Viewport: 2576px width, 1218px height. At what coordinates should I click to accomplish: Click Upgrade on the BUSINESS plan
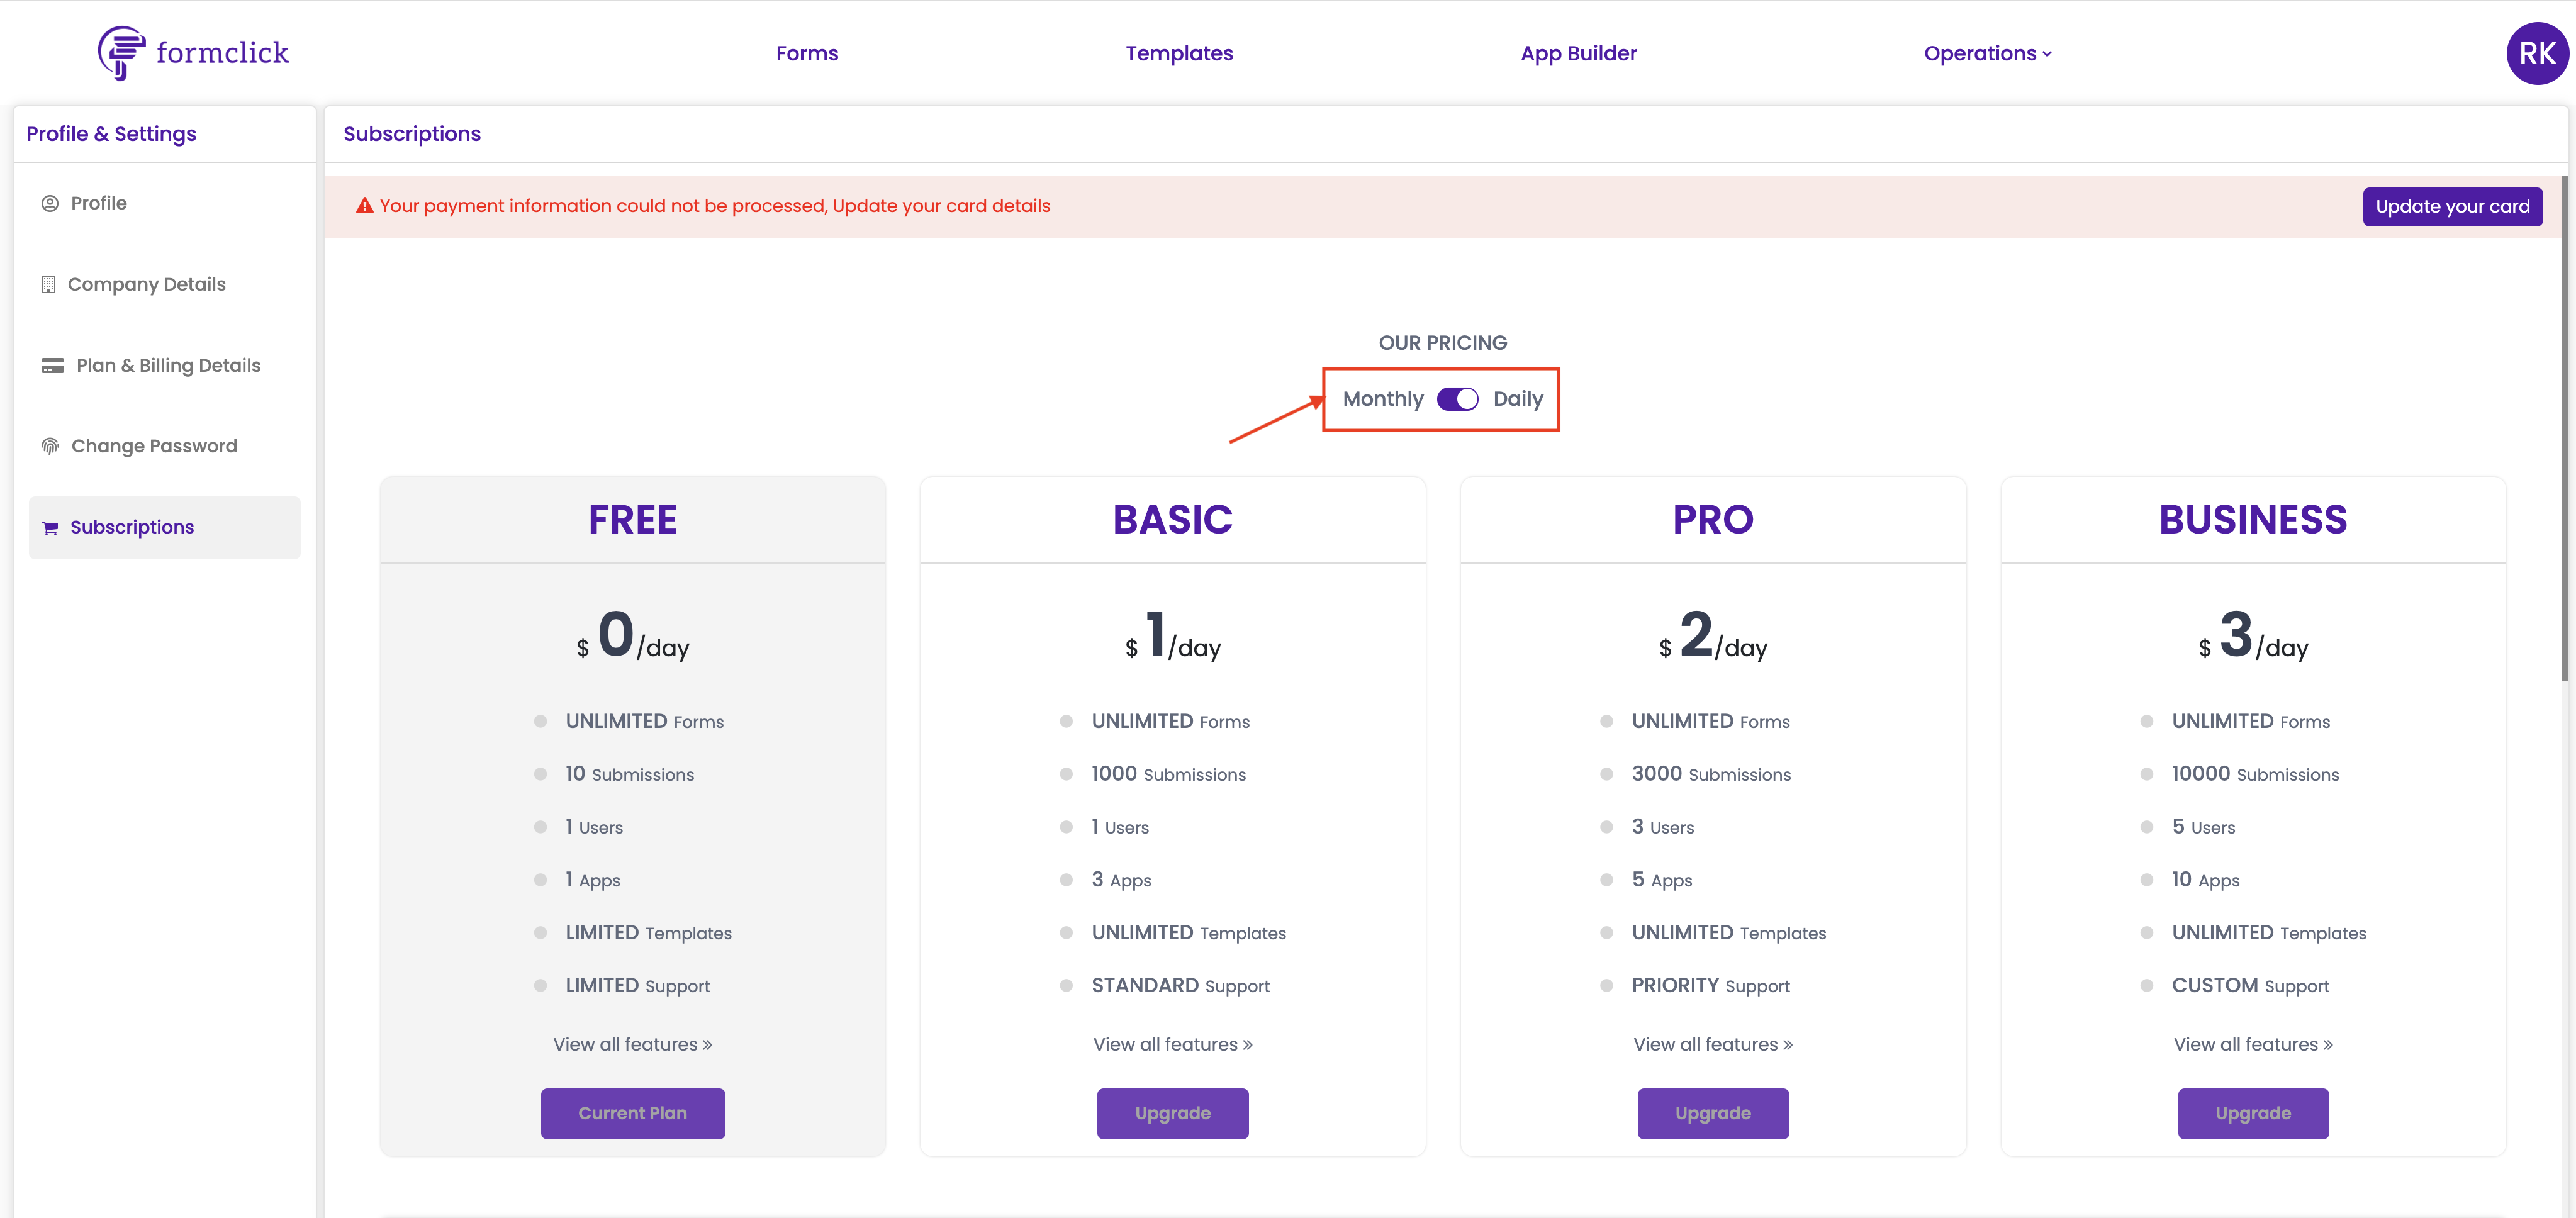click(2253, 1113)
